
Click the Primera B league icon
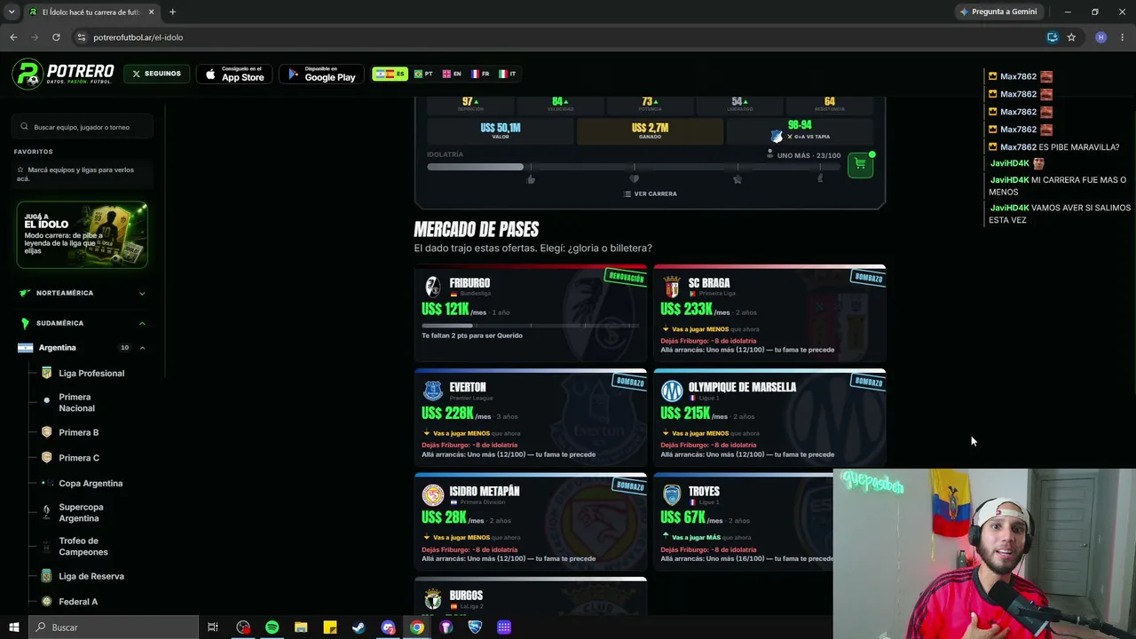46,432
